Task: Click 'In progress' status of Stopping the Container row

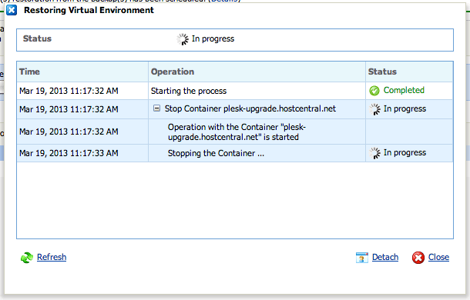Action: click(x=405, y=153)
